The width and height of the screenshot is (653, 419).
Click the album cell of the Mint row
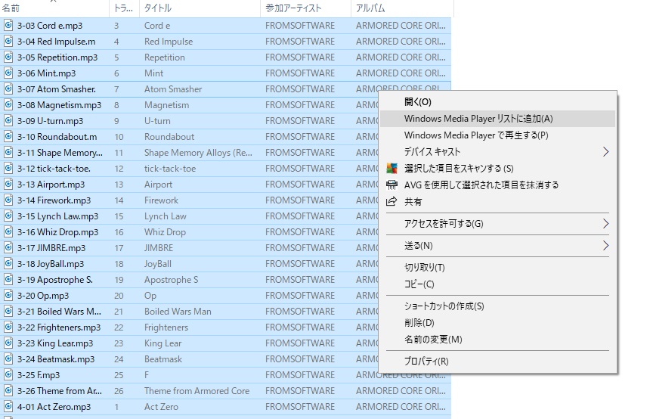click(x=401, y=73)
